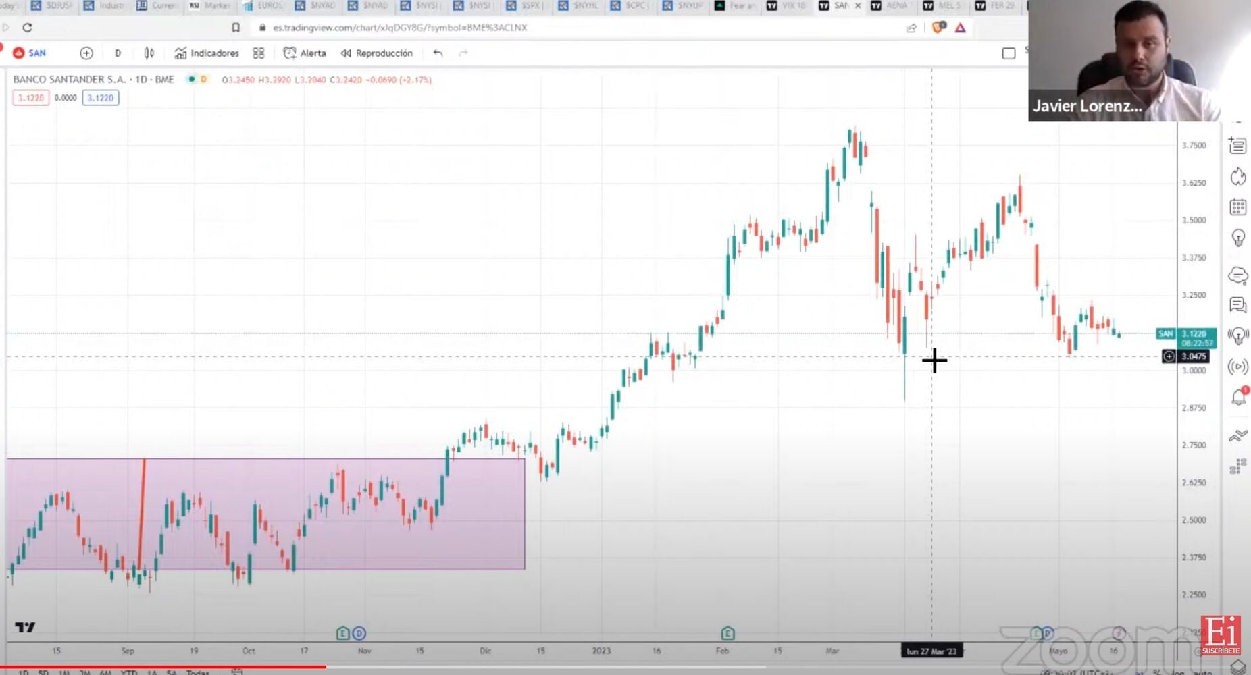The image size is (1251, 675).
Task: Open the hotlists flame icon
Action: (1237, 177)
